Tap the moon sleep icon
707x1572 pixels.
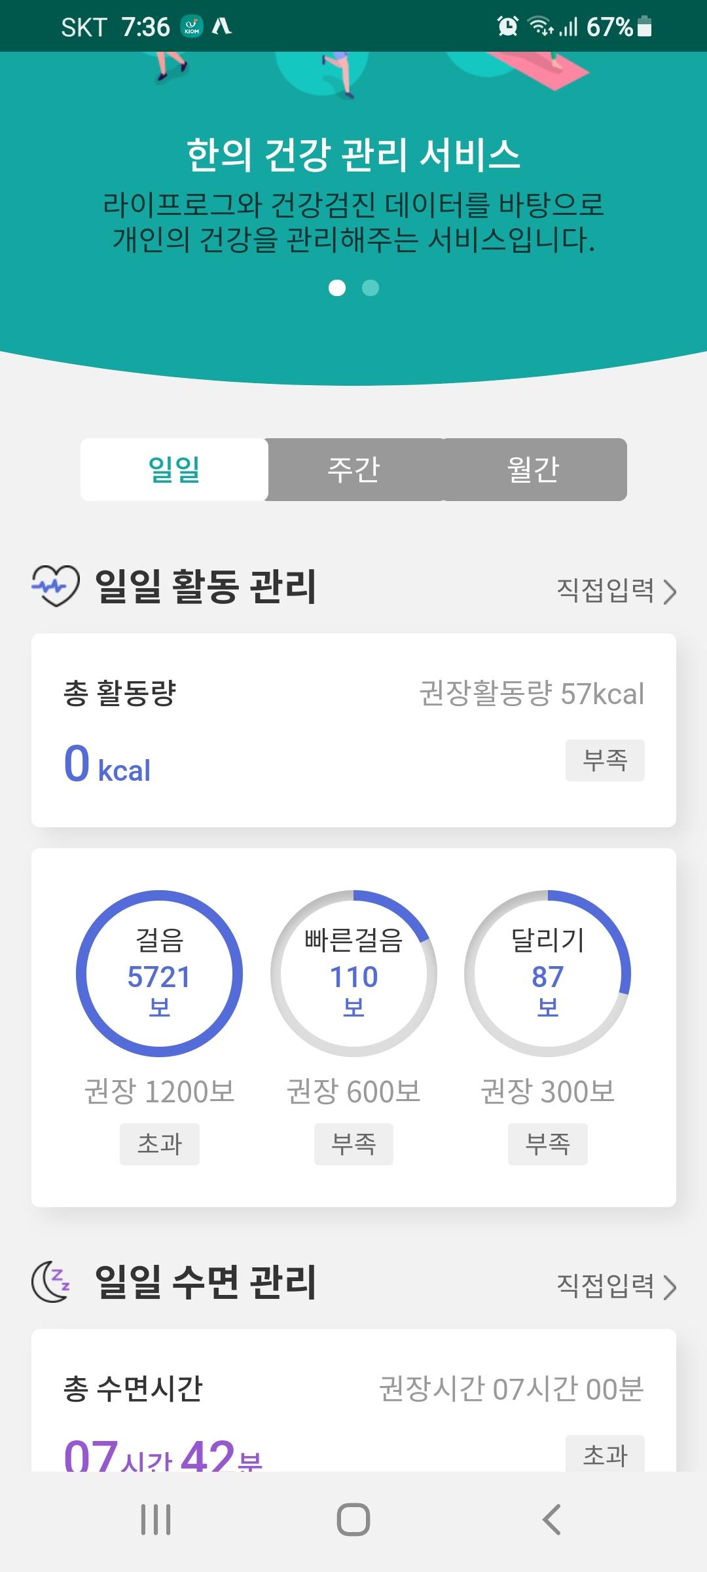[51, 1282]
